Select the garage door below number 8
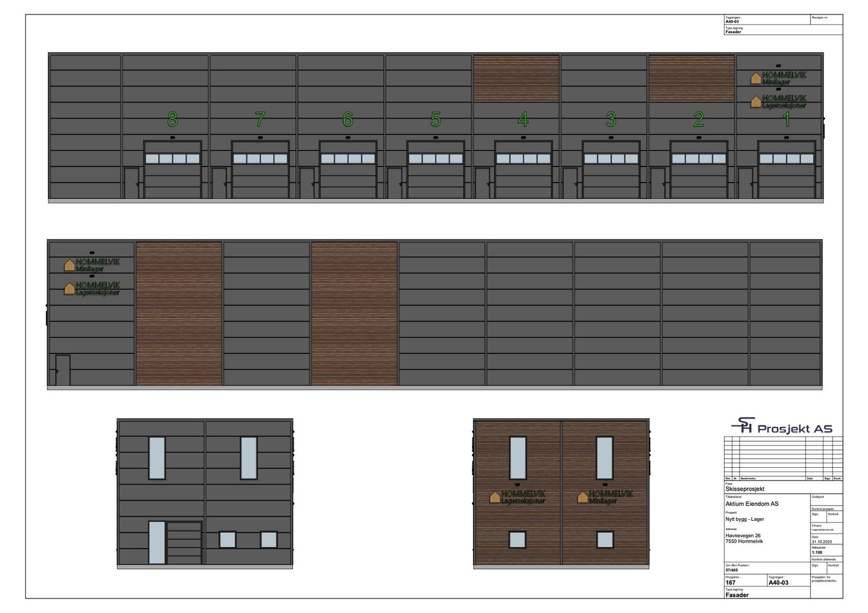Screen dimensions: 868x613 click(x=173, y=170)
